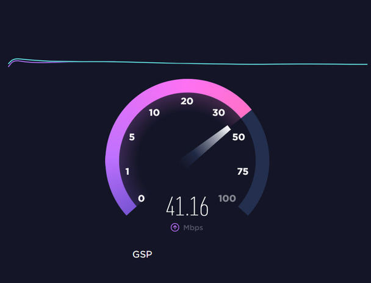Open the GSP provider label
The width and height of the screenshot is (371, 283).
[142, 254]
